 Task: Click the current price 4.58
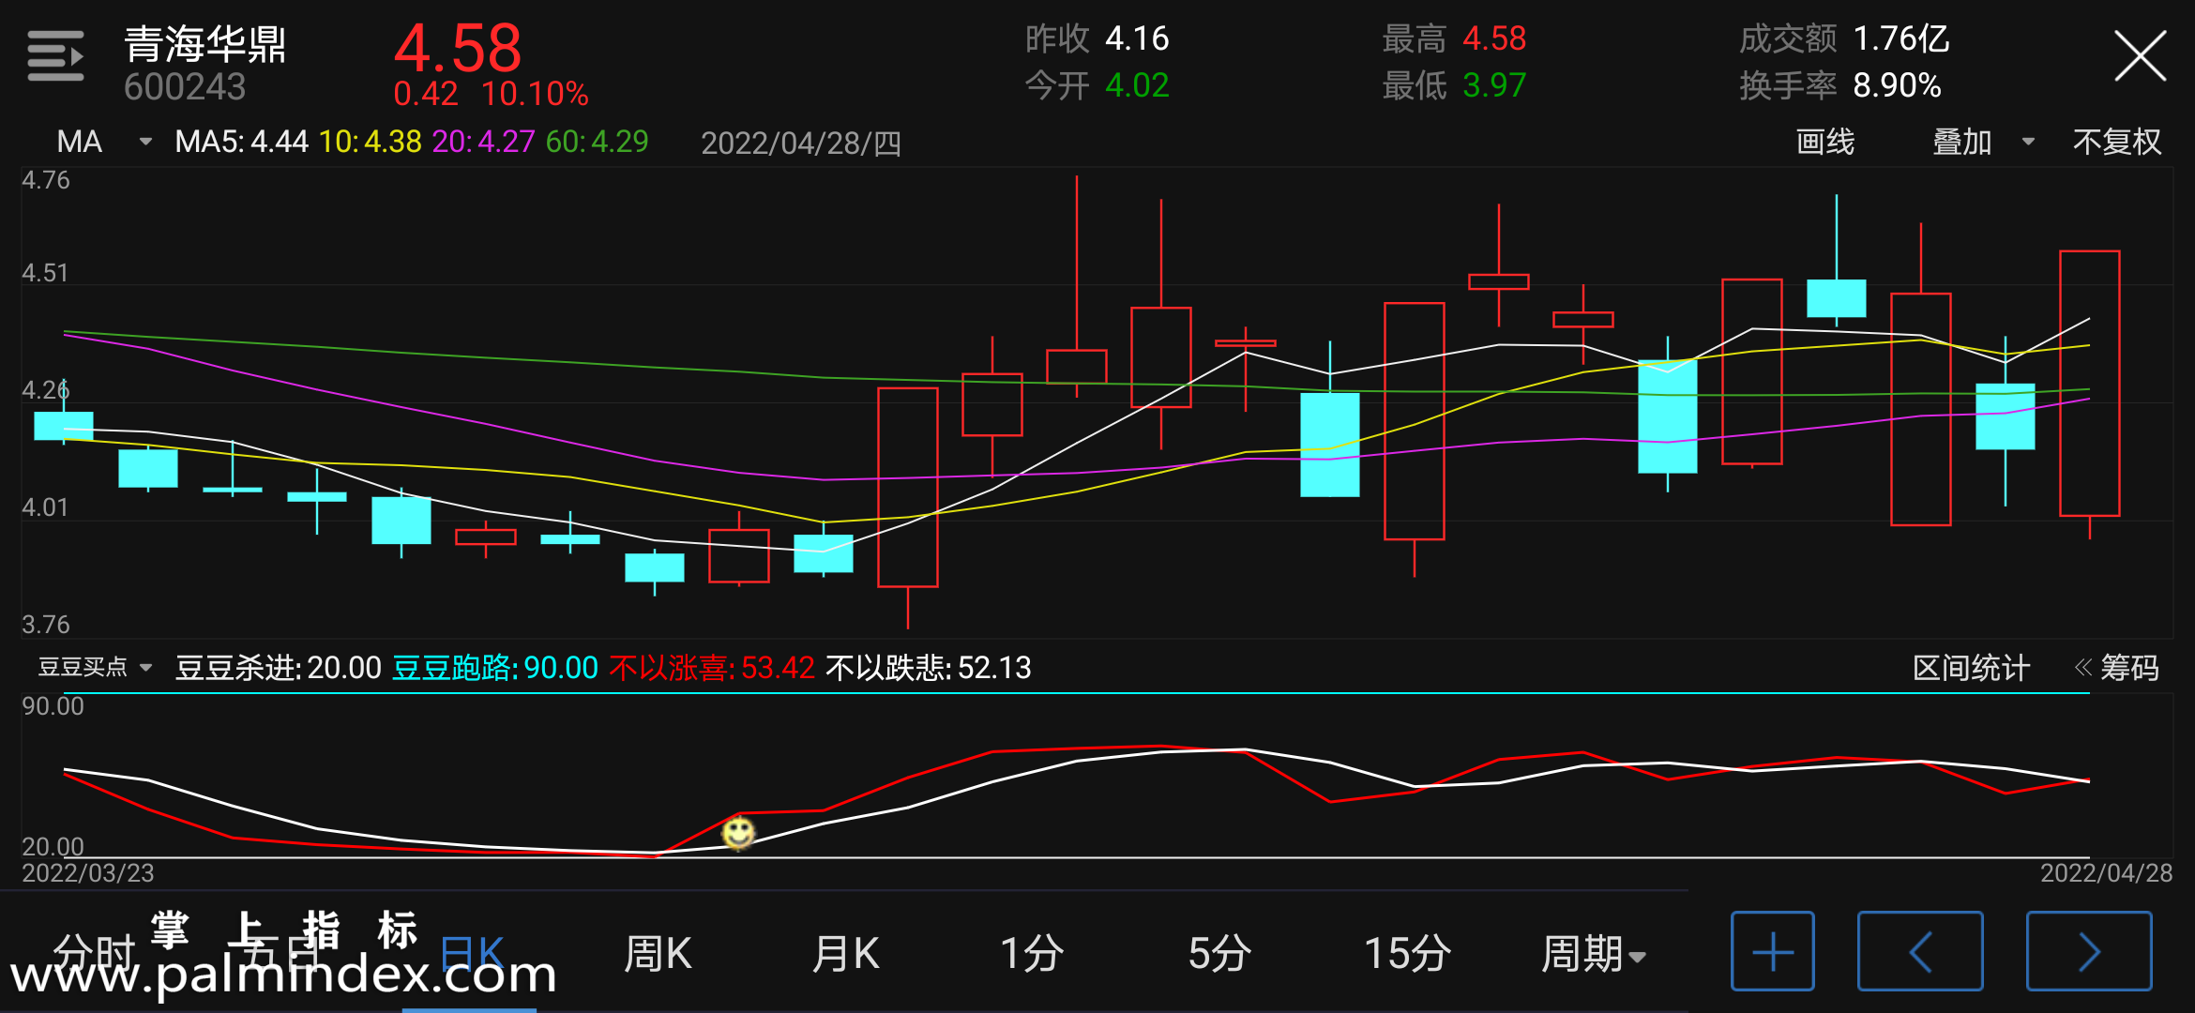pos(458,48)
